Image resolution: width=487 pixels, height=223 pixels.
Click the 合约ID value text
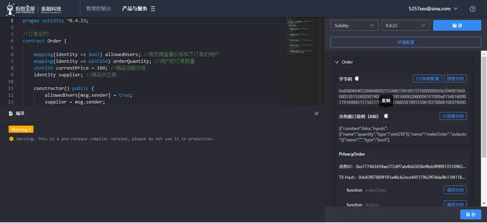411,167
